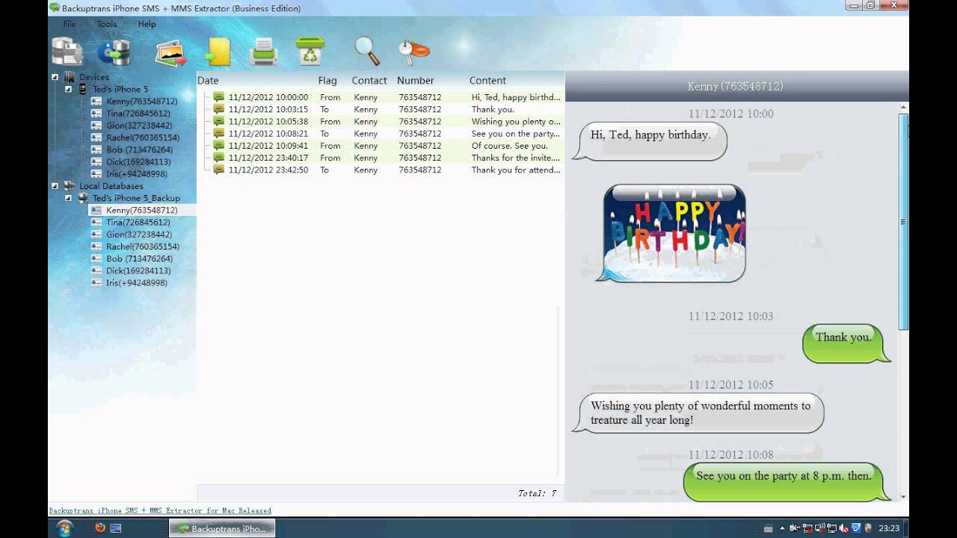Select Tina(726845612) under Ted's iPhone 5 device

pos(138,114)
